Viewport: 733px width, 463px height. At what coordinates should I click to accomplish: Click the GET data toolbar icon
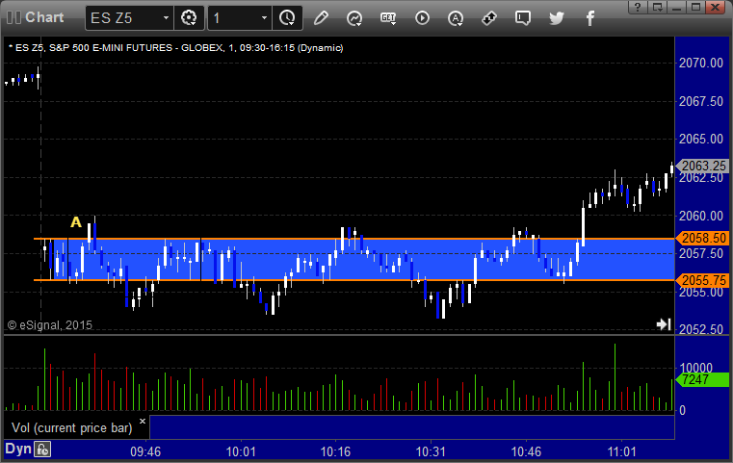point(388,18)
